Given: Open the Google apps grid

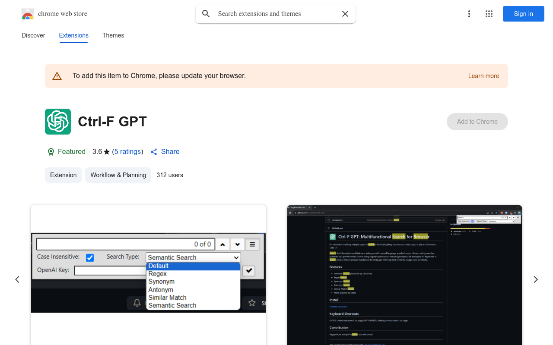Looking at the screenshot, I should (489, 14).
